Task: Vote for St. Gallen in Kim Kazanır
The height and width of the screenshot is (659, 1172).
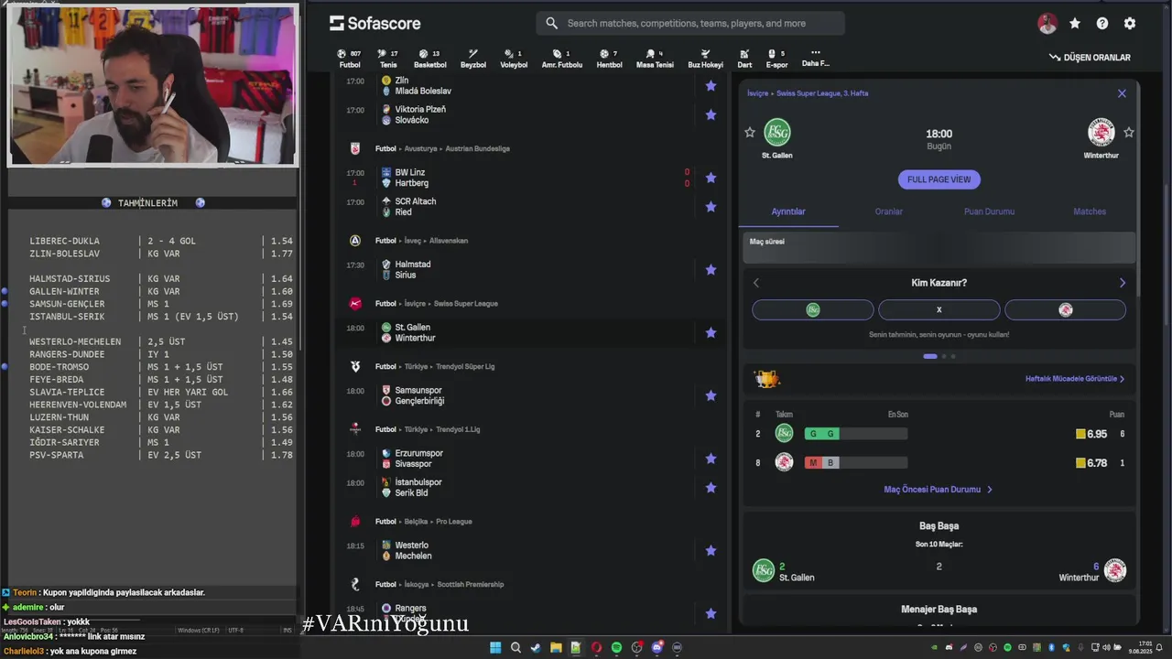Action: pyautogui.click(x=812, y=310)
